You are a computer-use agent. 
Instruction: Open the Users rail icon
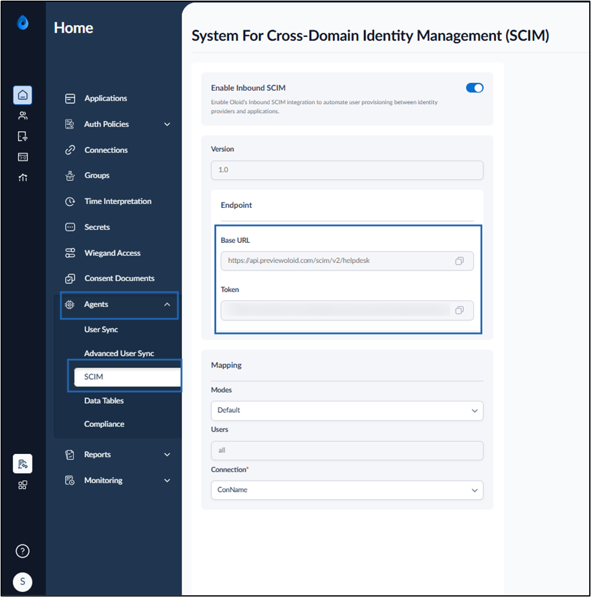coord(23,116)
